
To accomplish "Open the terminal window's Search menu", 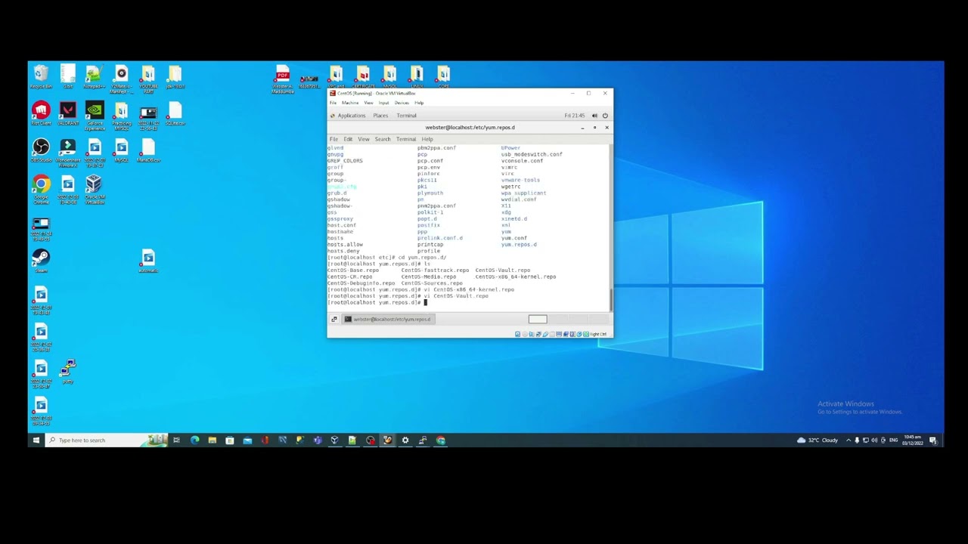I will [383, 139].
